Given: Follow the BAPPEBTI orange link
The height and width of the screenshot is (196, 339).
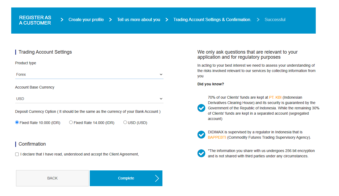Looking at the screenshot, I should (x=217, y=137).
